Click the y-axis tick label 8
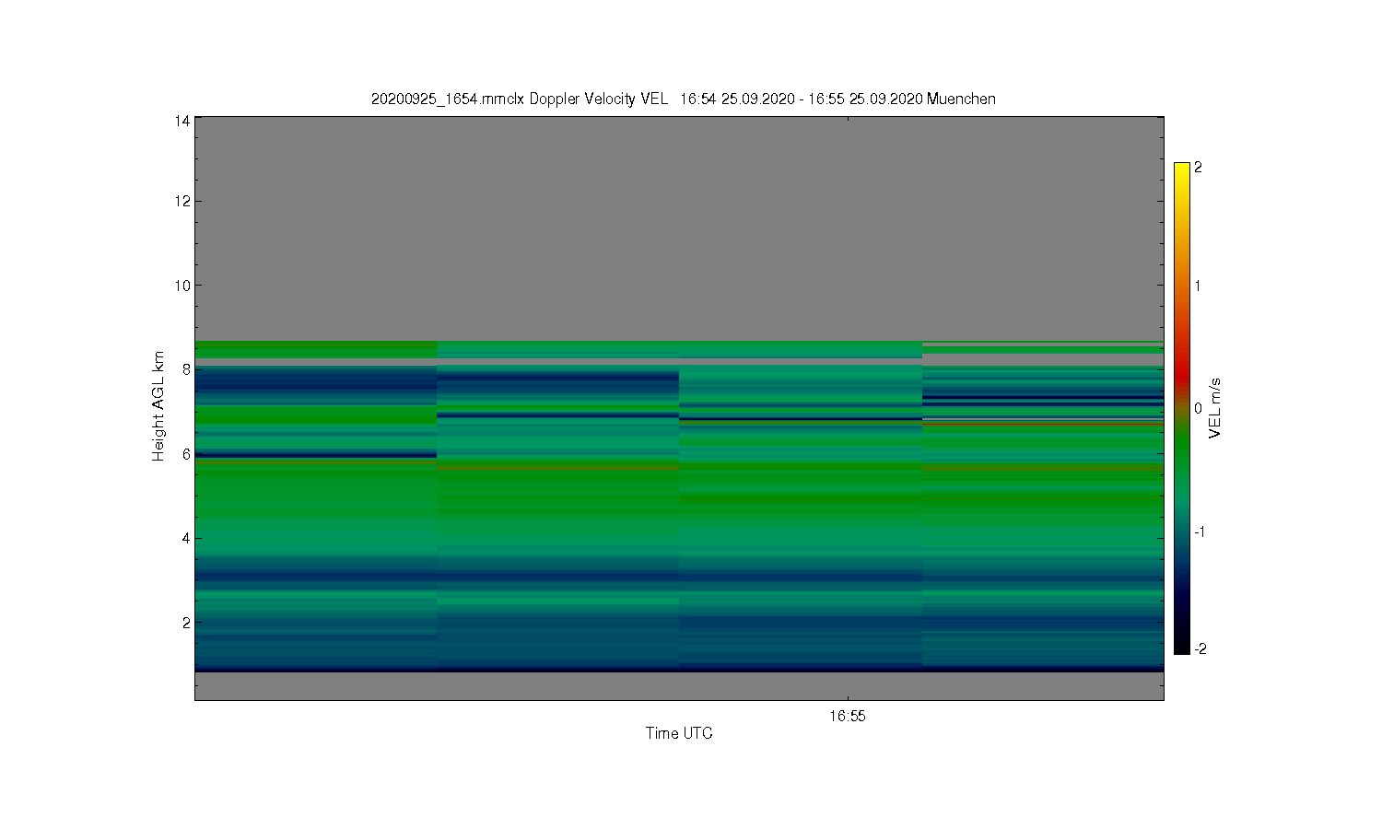 point(187,369)
